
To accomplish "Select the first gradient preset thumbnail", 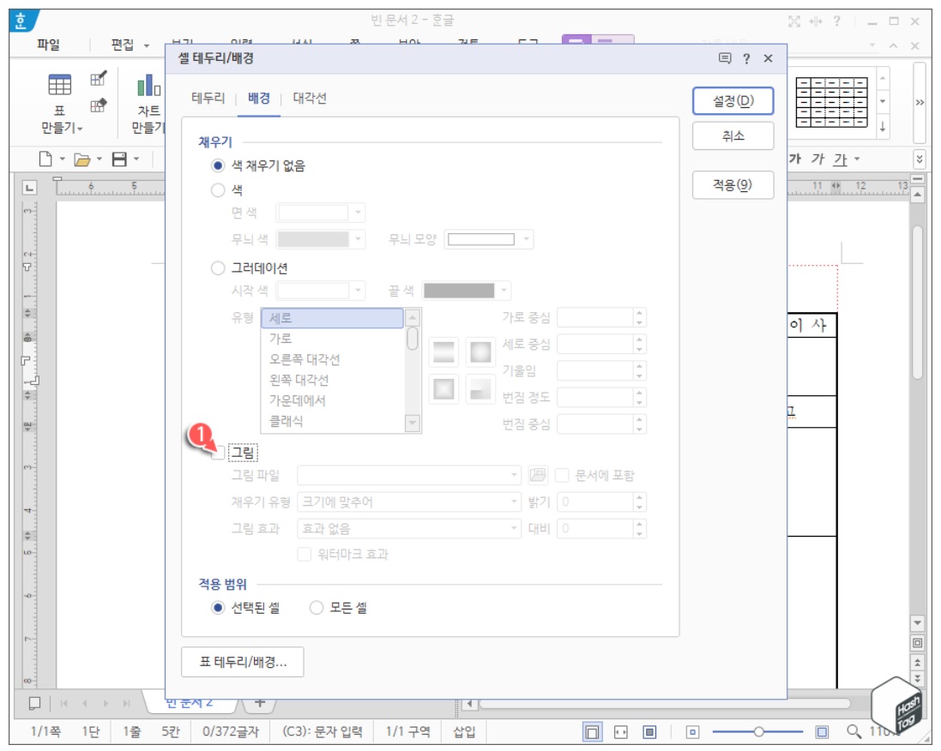I will click(443, 351).
